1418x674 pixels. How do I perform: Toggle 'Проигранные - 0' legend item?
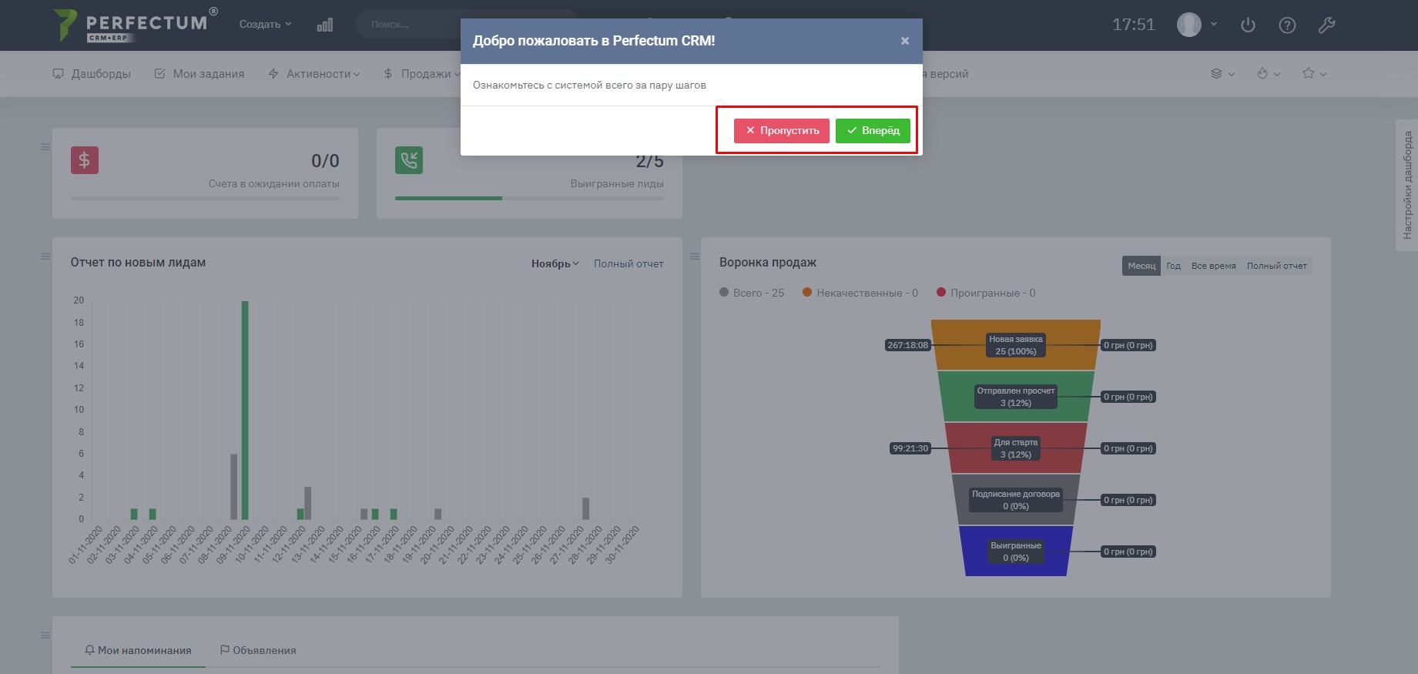click(x=986, y=293)
